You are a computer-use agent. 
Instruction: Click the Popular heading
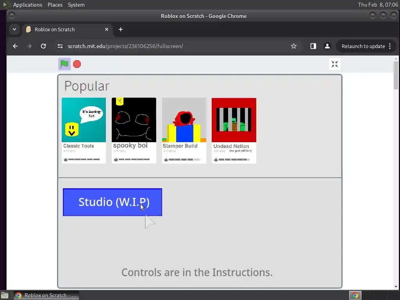tap(87, 86)
